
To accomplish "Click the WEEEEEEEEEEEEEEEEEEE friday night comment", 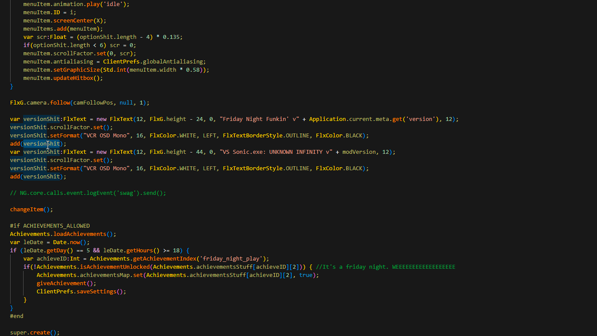I will click(386, 267).
